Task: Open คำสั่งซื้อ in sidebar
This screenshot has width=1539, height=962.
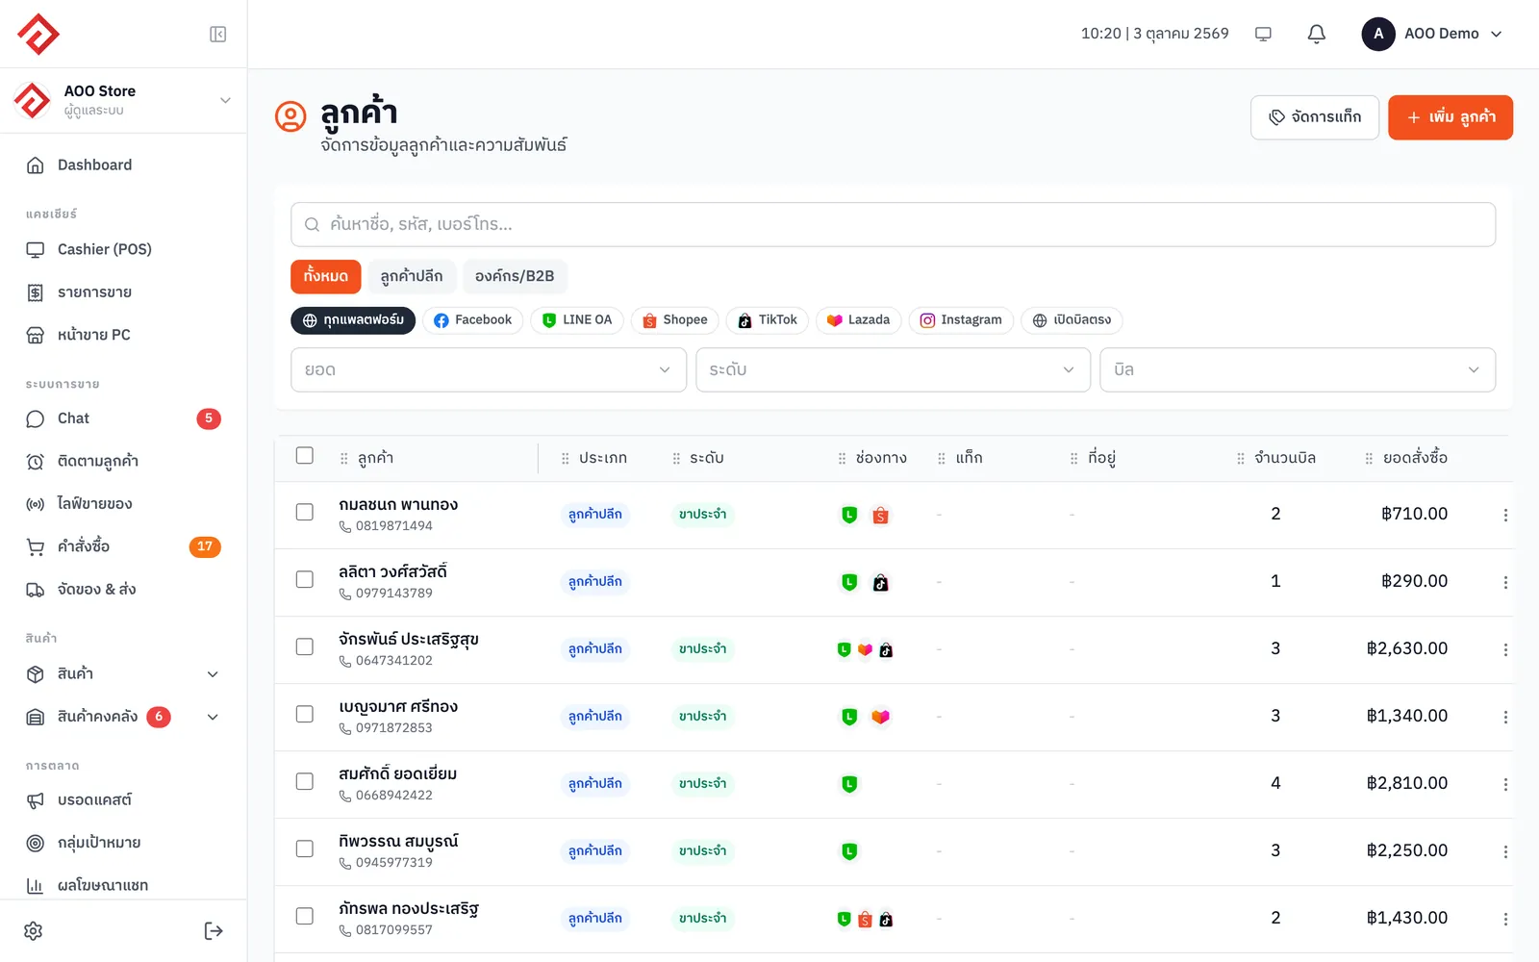Action: 123,547
